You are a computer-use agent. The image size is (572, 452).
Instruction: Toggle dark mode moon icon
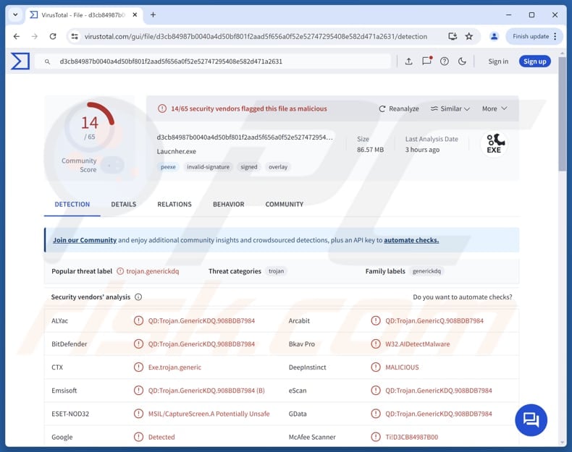pyautogui.click(x=463, y=61)
